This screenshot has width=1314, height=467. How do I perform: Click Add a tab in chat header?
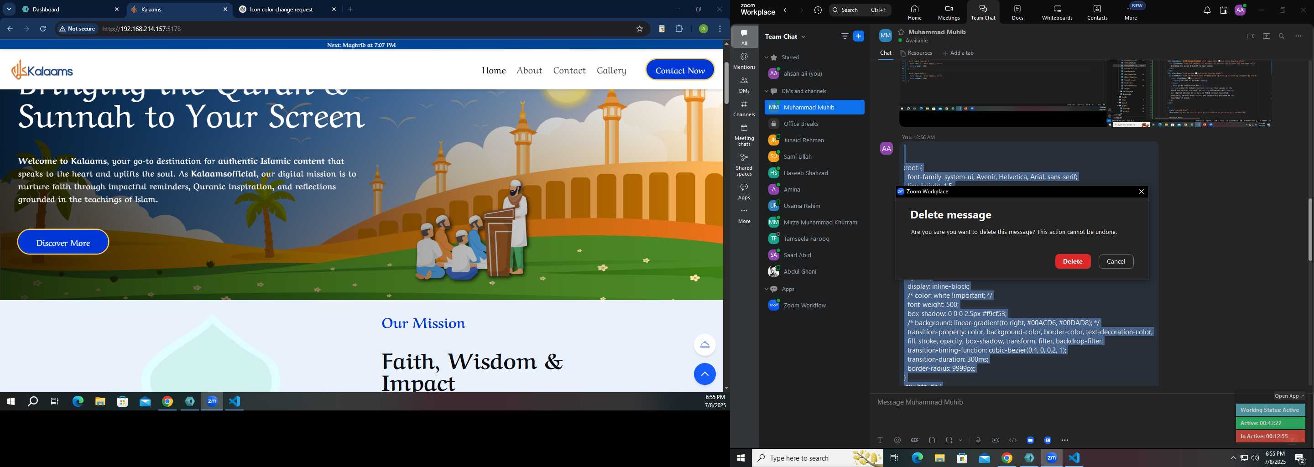[958, 53]
